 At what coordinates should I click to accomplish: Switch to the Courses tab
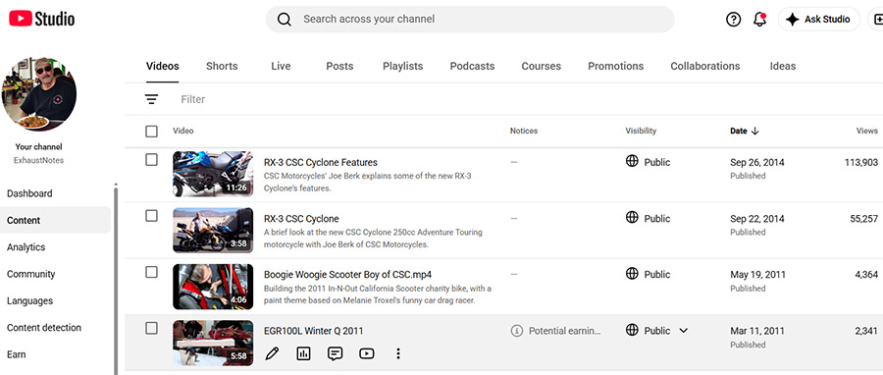(x=542, y=66)
